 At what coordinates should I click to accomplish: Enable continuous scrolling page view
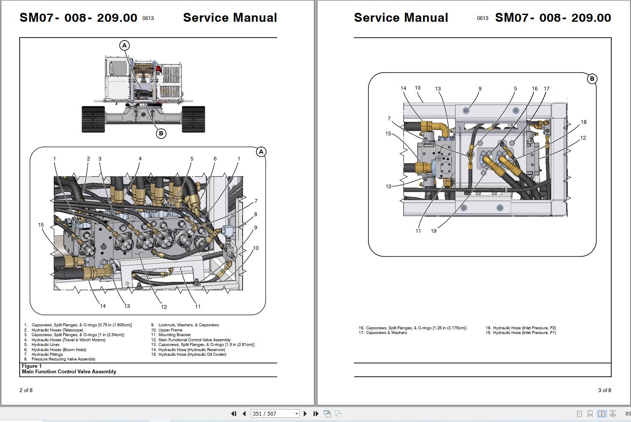pos(590,413)
